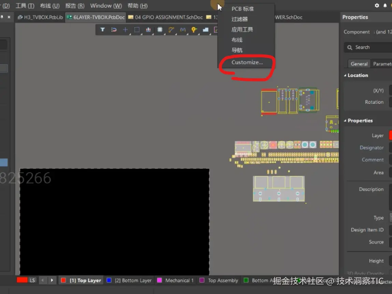392x294 pixels.
Task: Open the 报告 (R) menu
Action: [x=75, y=5]
